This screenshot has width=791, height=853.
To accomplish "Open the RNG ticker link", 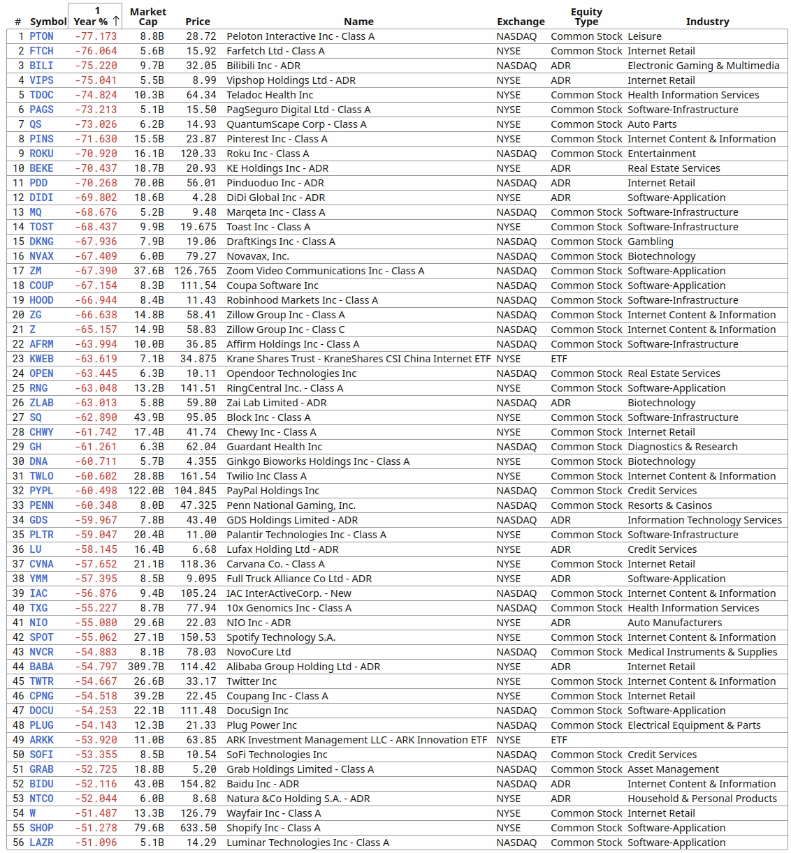I will pyautogui.click(x=38, y=388).
